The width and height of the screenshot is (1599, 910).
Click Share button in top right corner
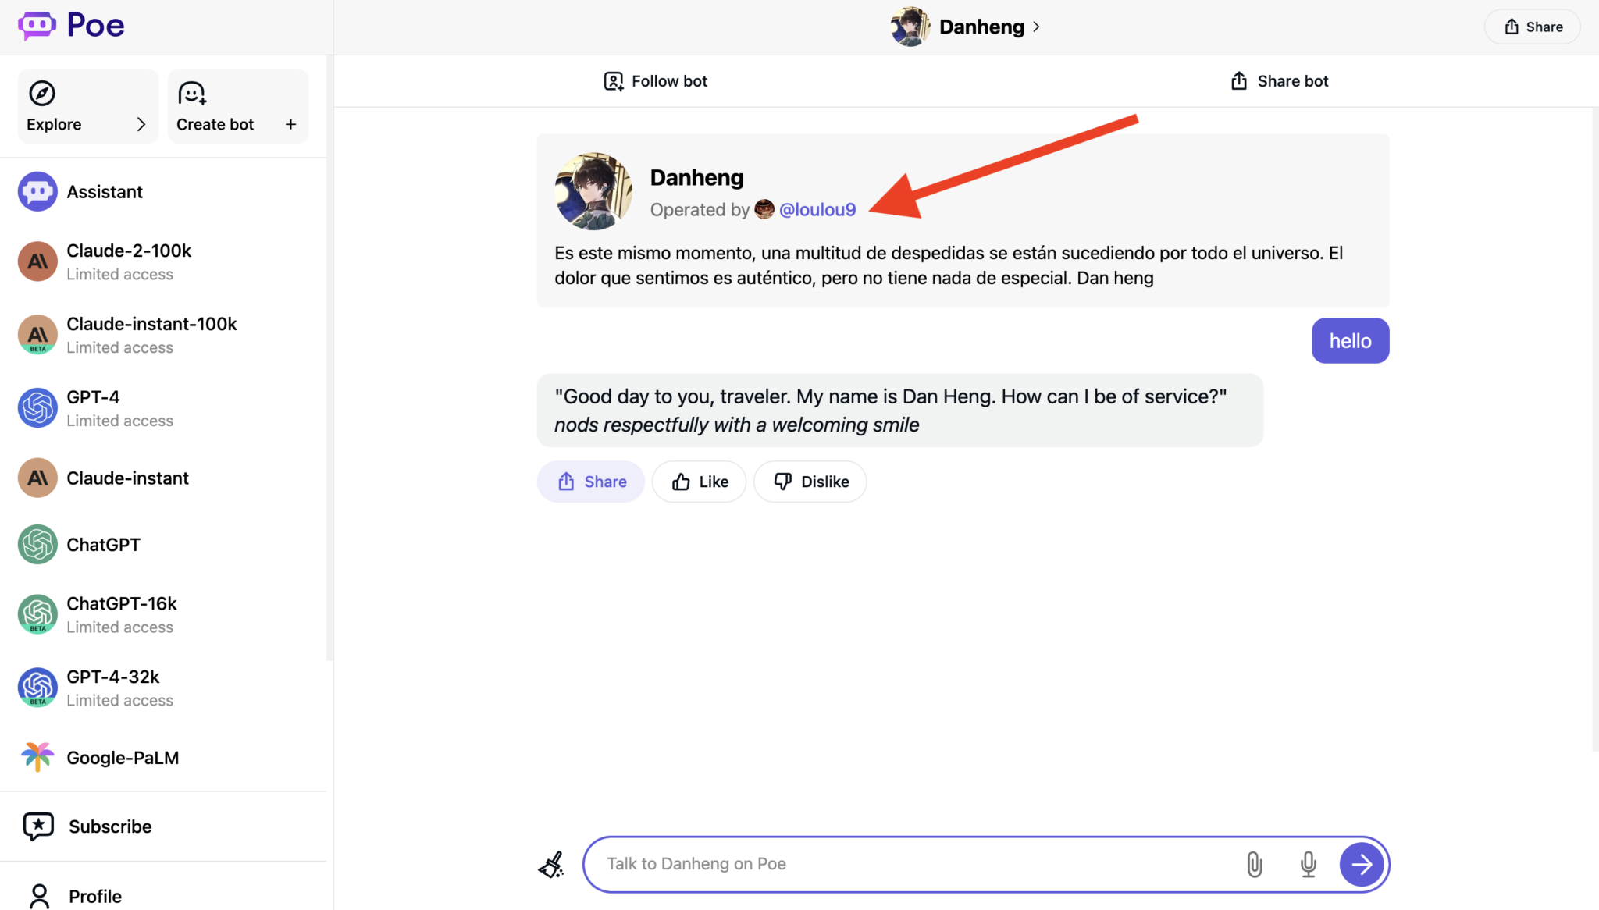click(x=1533, y=27)
